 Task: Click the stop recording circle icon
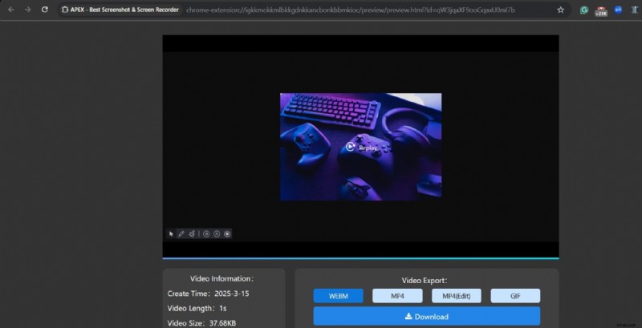[x=227, y=234]
